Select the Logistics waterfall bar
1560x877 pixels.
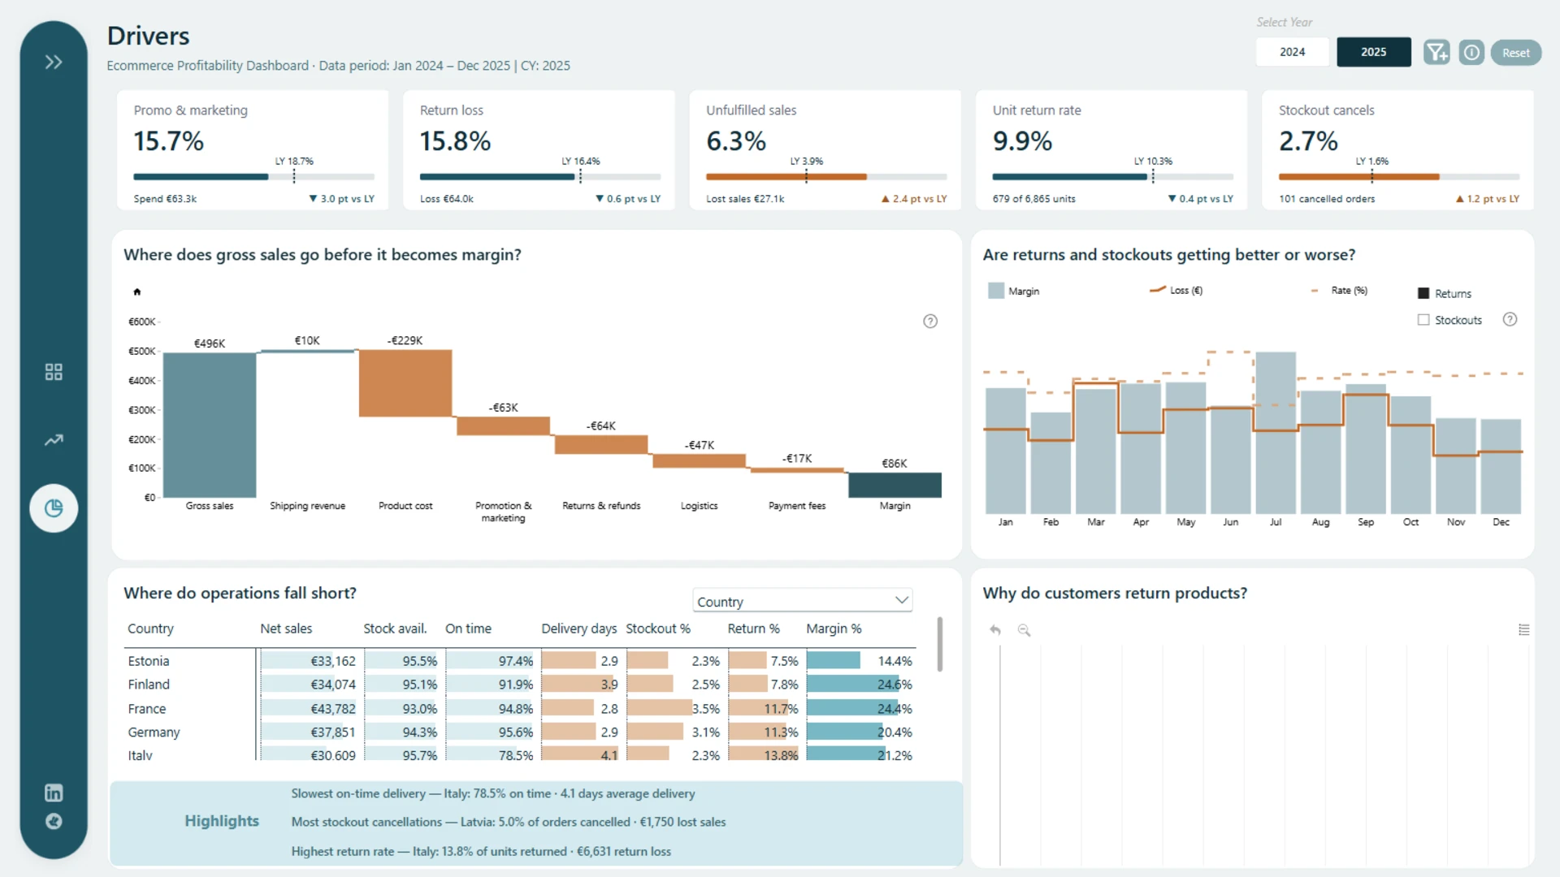pyautogui.click(x=700, y=461)
